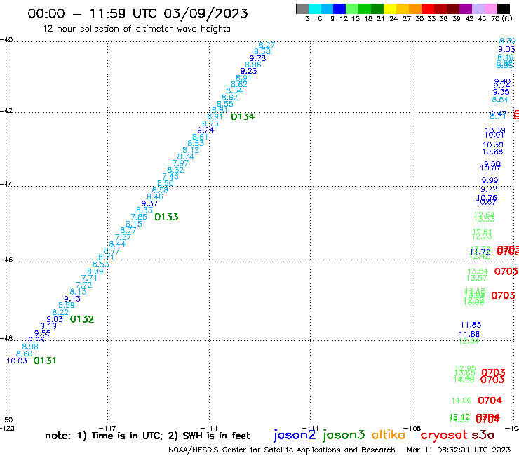Screen dimensions: 519x456
Task: Click the wave height value 9.23
Action: 248,71
